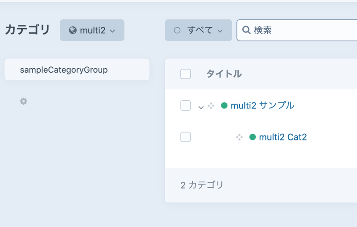The image size is (357, 227).
Task: Collapse the multi2 サンプル category tree
Action: click(201, 107)
